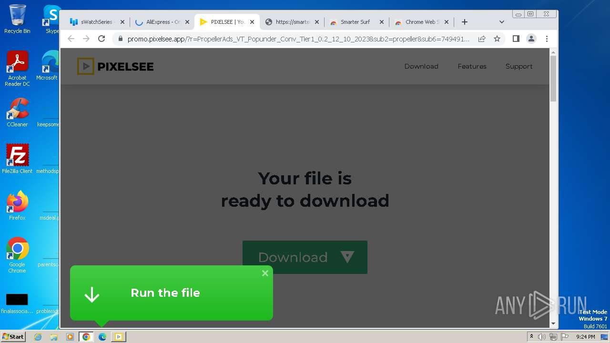610x343 pixels.
Task: Close the sWatchSeries tab
Action: [122, 22]
